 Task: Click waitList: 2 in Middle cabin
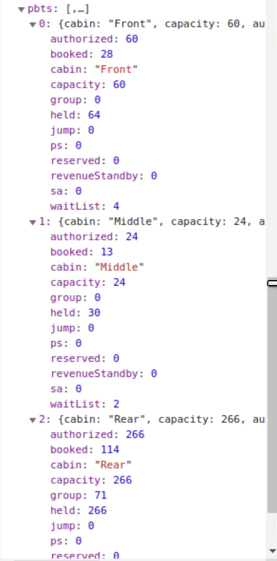click(x=85, y=404)
